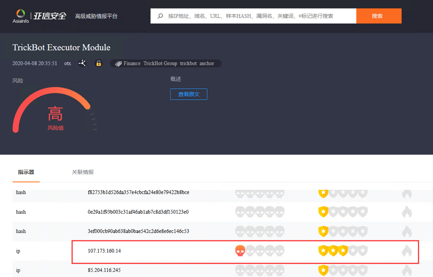
Task: Click skull rating in f82753b1d5 row
Action: pos(260,194)
